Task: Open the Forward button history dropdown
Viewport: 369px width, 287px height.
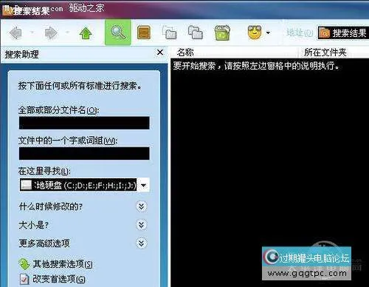Action: 67,33
